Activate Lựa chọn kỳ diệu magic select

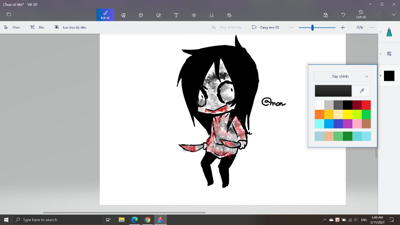coord(70,27)
